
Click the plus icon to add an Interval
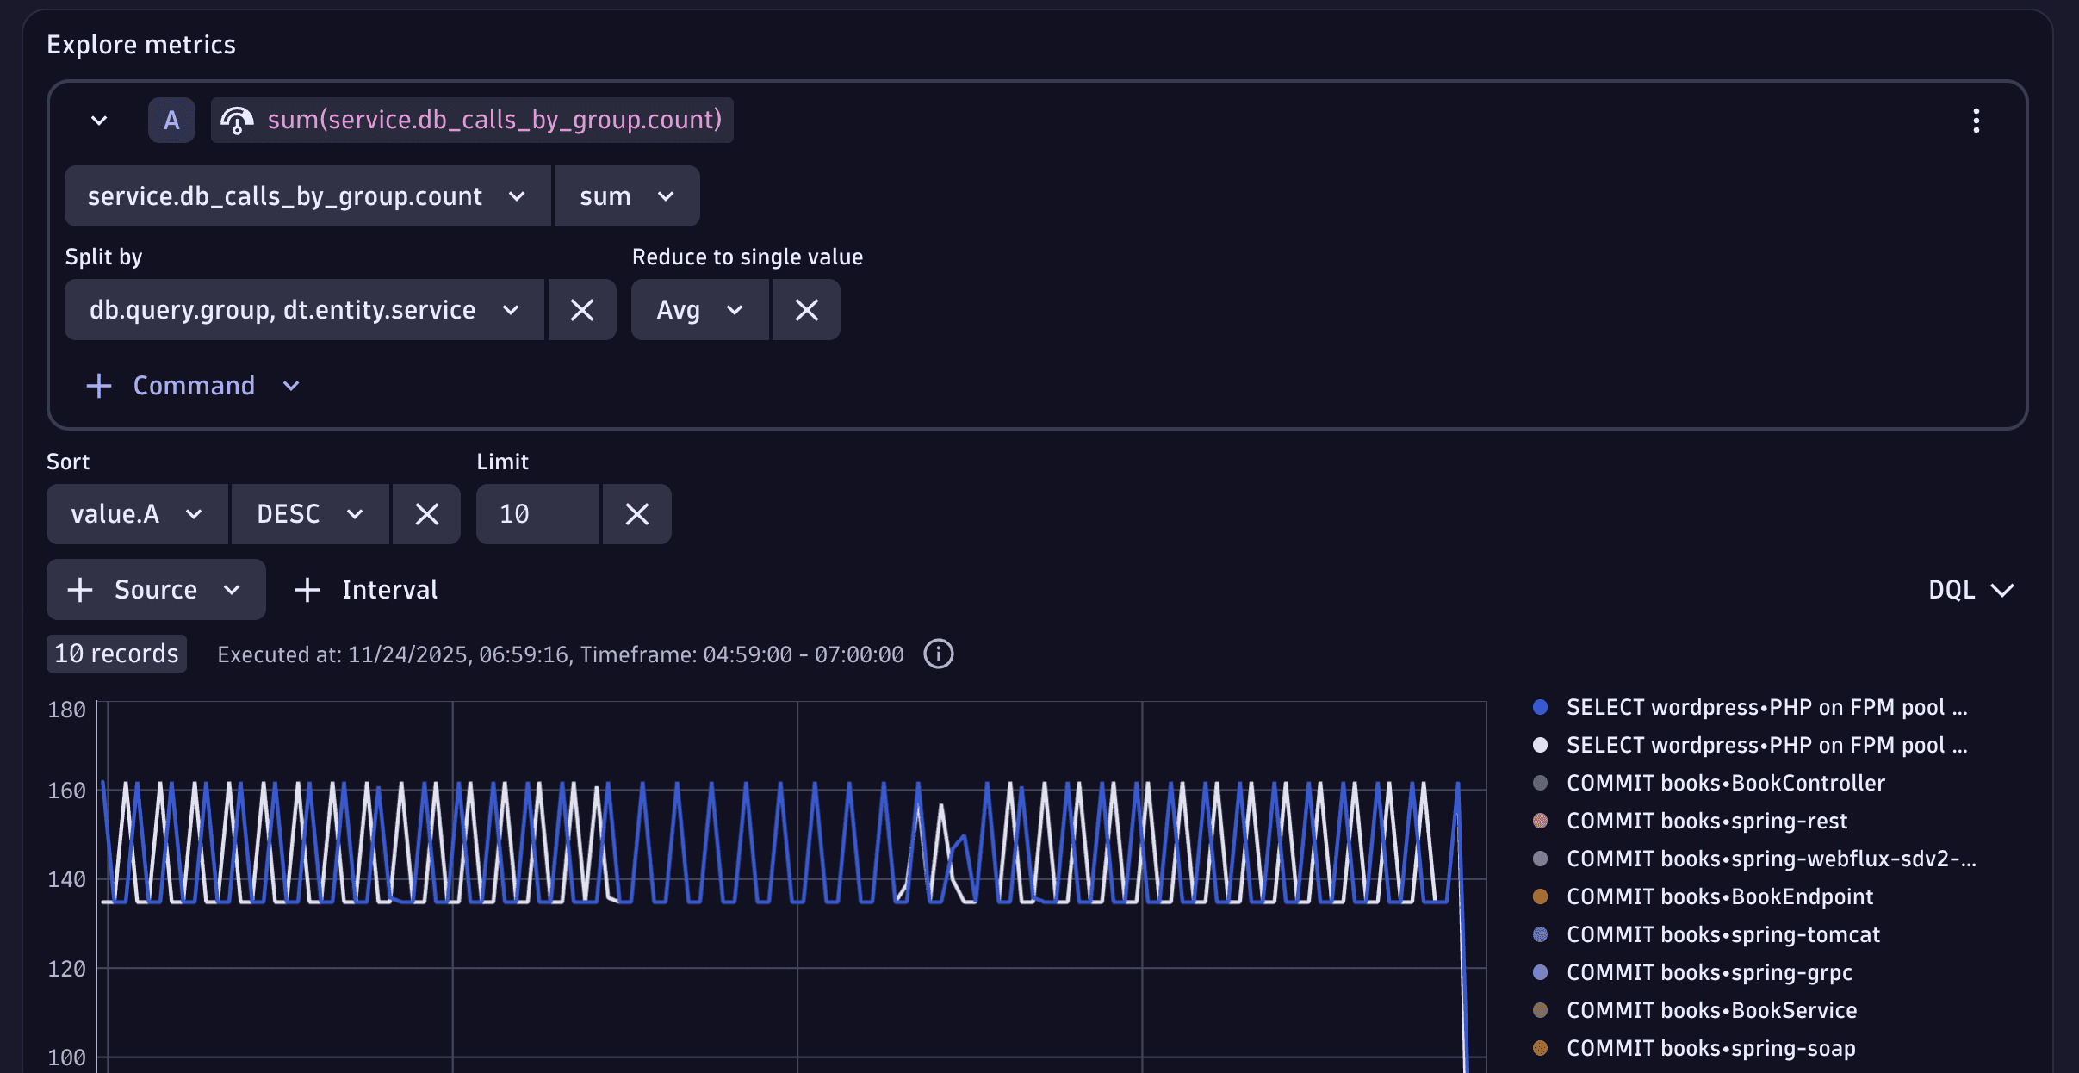coord(307,589)
